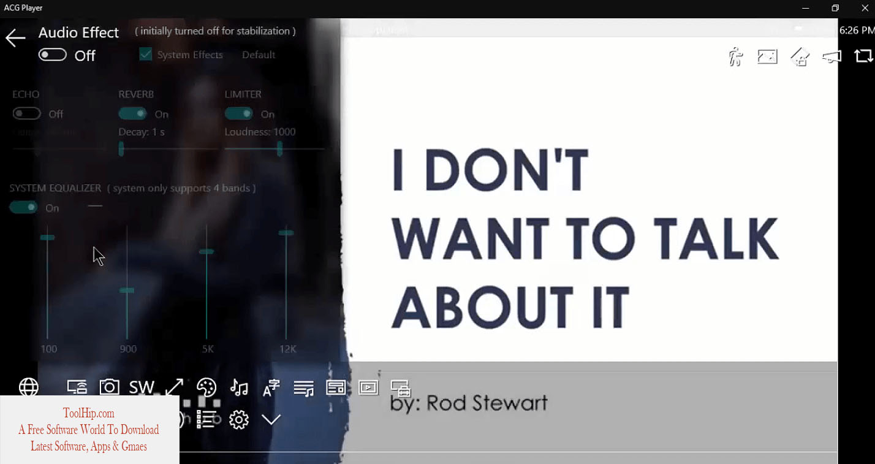Click the 12K equalizer band slider
The height and width of the screenshot is (464, 875).
(286, 283)
